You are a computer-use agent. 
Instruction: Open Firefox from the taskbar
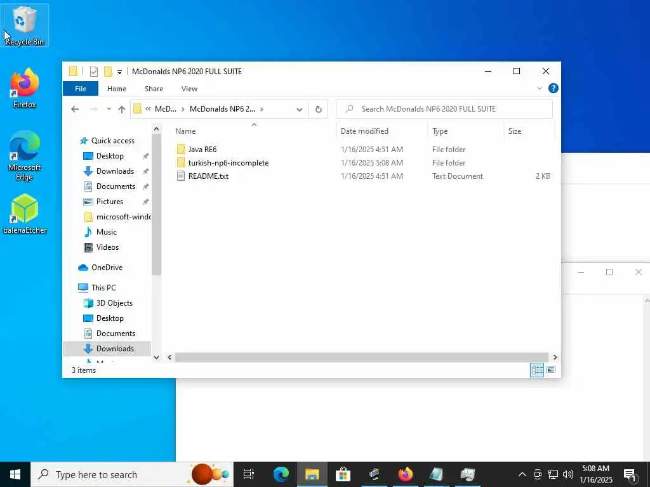pos(405,474)
